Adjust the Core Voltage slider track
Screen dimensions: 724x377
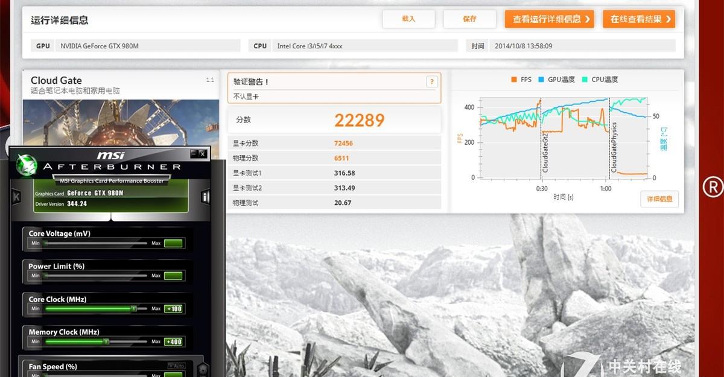[x=95, y=243]
